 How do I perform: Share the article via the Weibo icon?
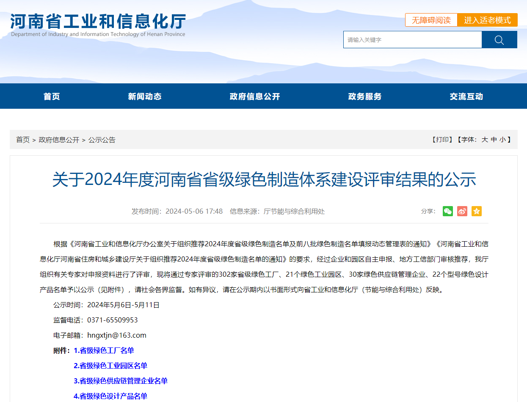[x=462, y=211]
